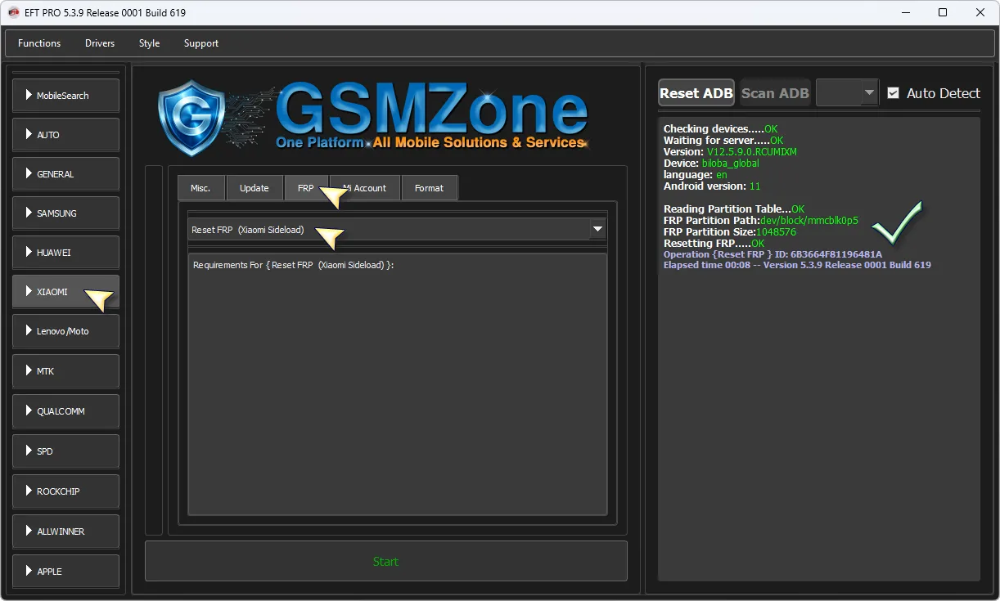Open the QUALCOMM tools section
The width and height of the screenshot is (1000, 601).
65,411
